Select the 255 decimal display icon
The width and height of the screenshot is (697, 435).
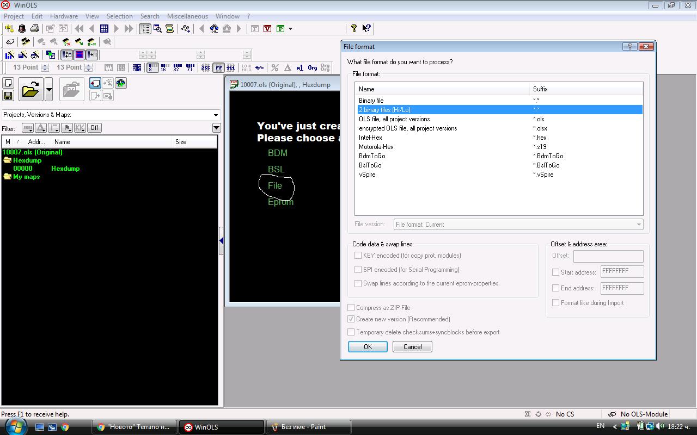click(205, 67)
